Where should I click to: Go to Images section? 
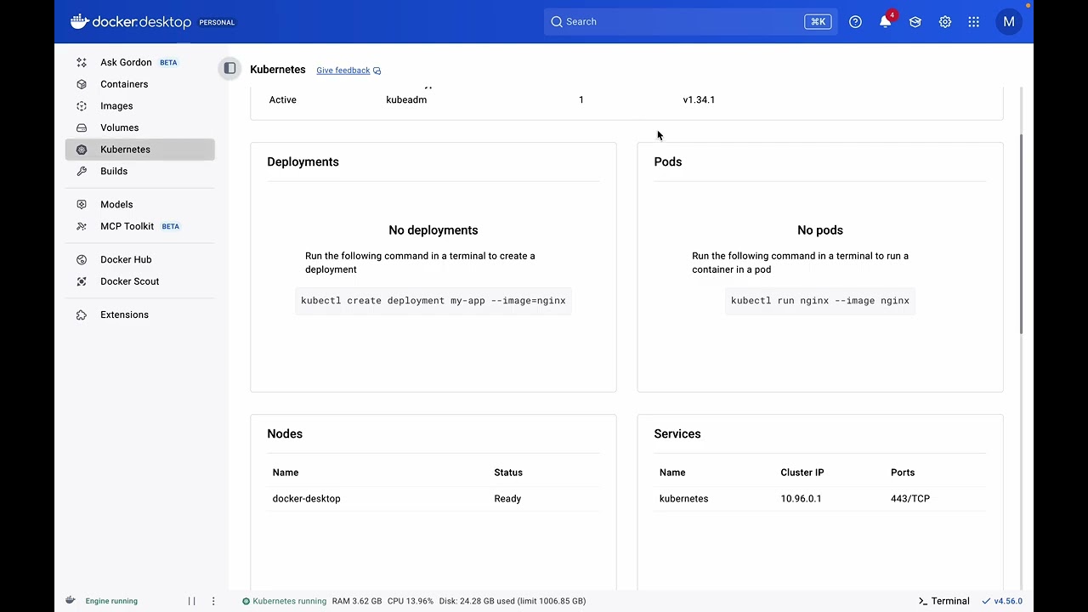140,106
